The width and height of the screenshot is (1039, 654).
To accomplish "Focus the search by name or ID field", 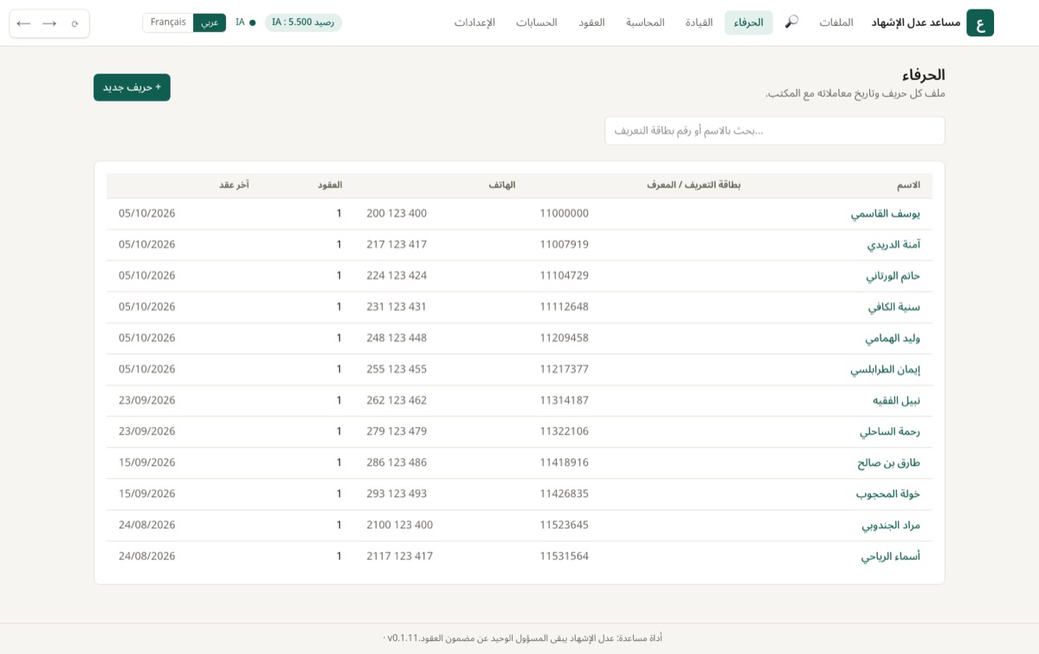I will [775, 131].
